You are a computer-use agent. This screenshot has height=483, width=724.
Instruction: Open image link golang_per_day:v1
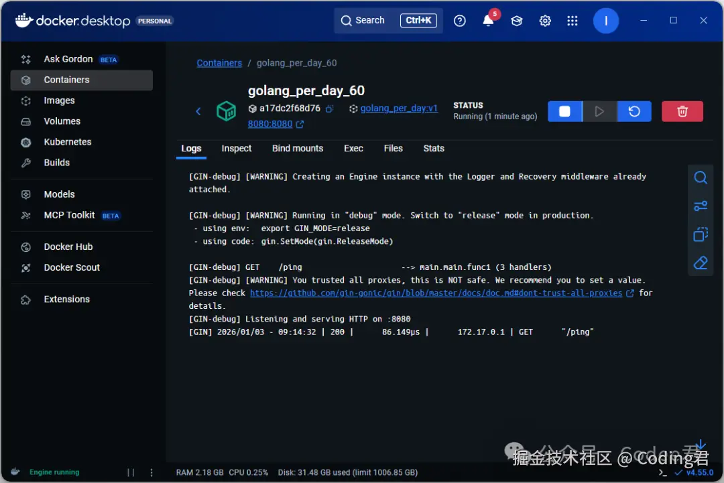coord(399,109)
